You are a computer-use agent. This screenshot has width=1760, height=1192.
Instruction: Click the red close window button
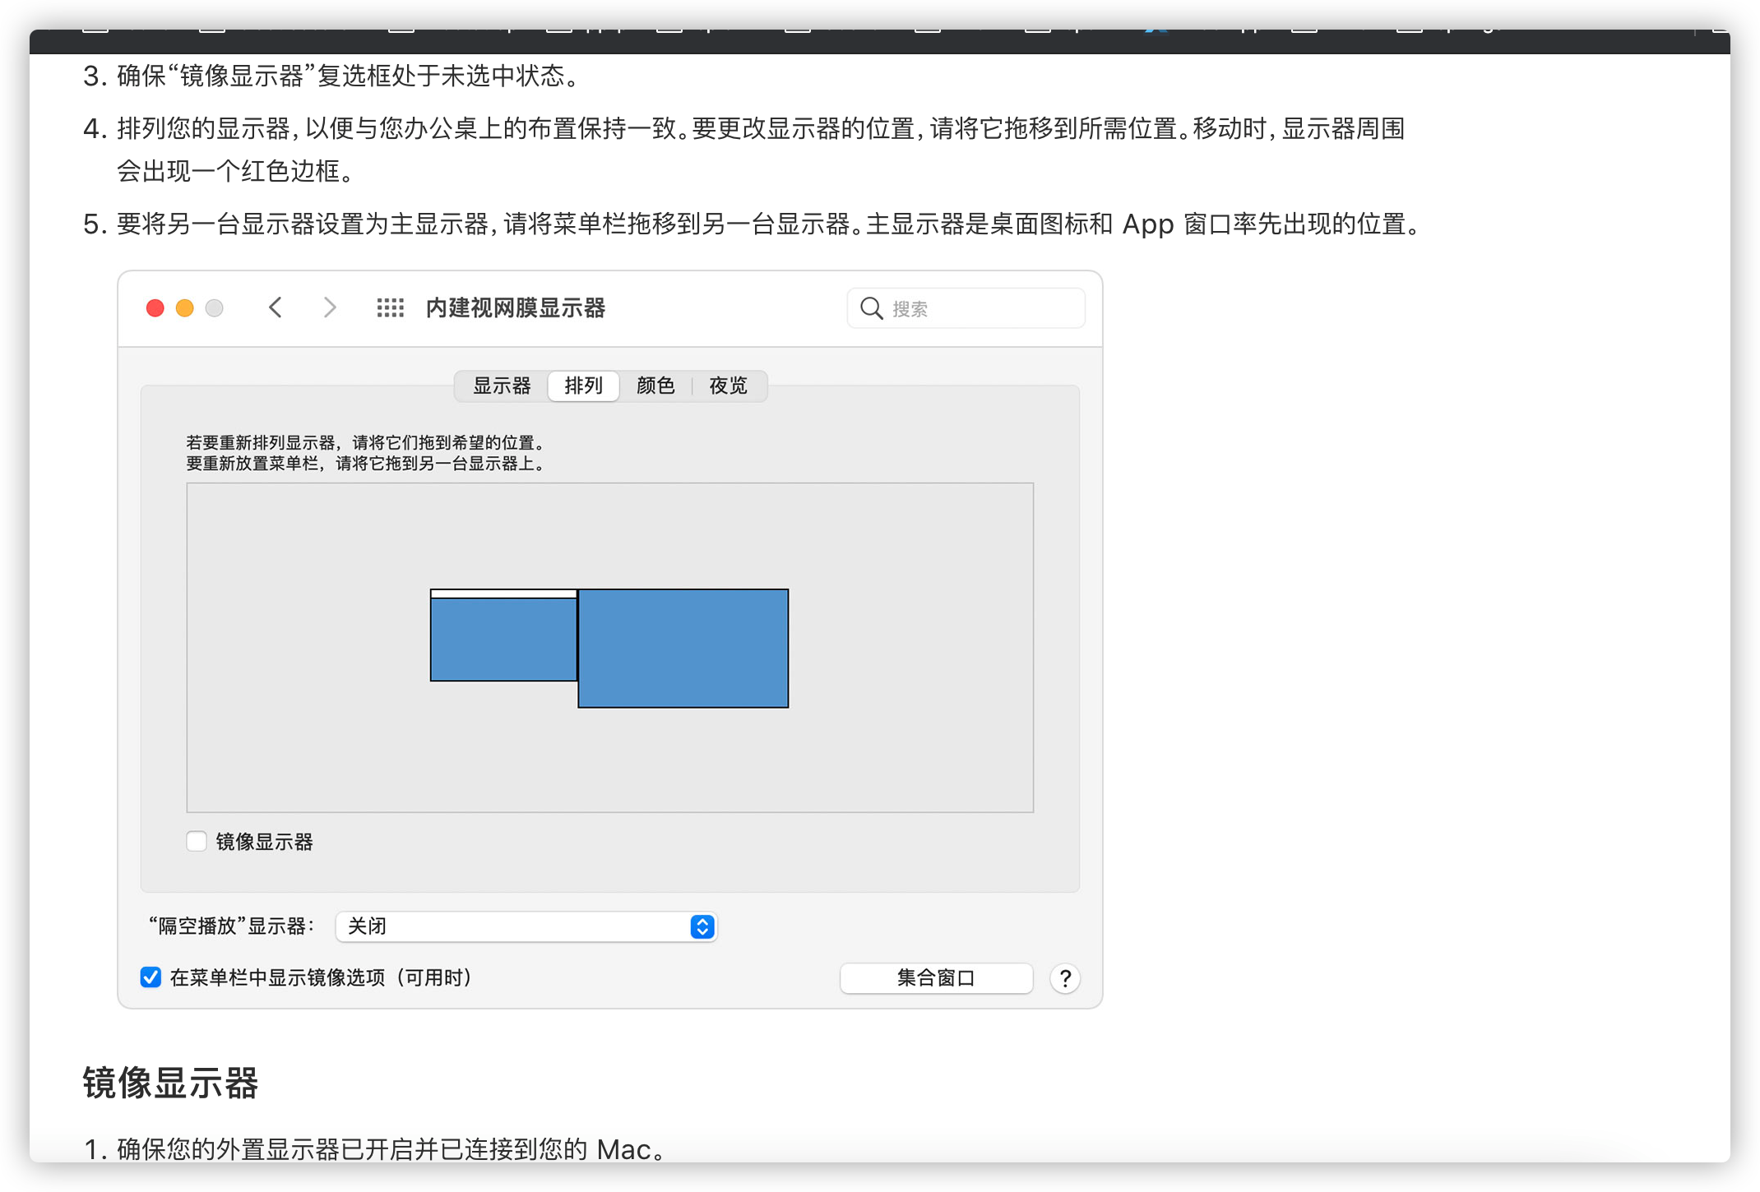[155, 308]
